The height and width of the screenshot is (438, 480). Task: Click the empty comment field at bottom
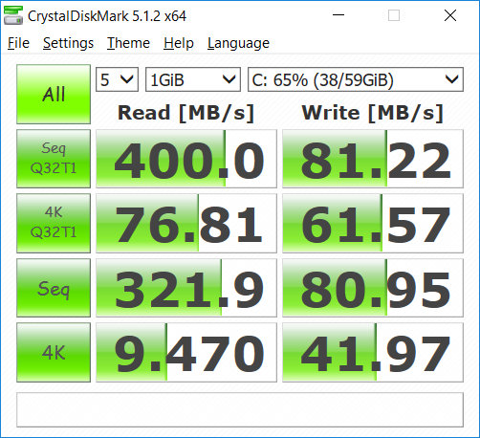point(240,409)
